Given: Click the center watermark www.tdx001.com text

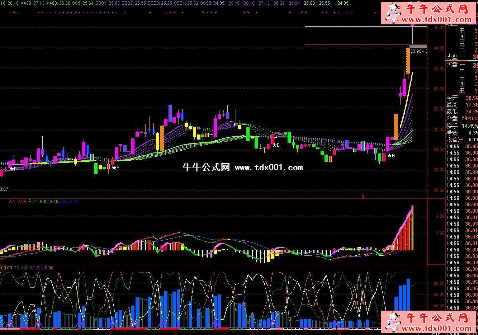Looking at the screenshot, I should [269, 167].
